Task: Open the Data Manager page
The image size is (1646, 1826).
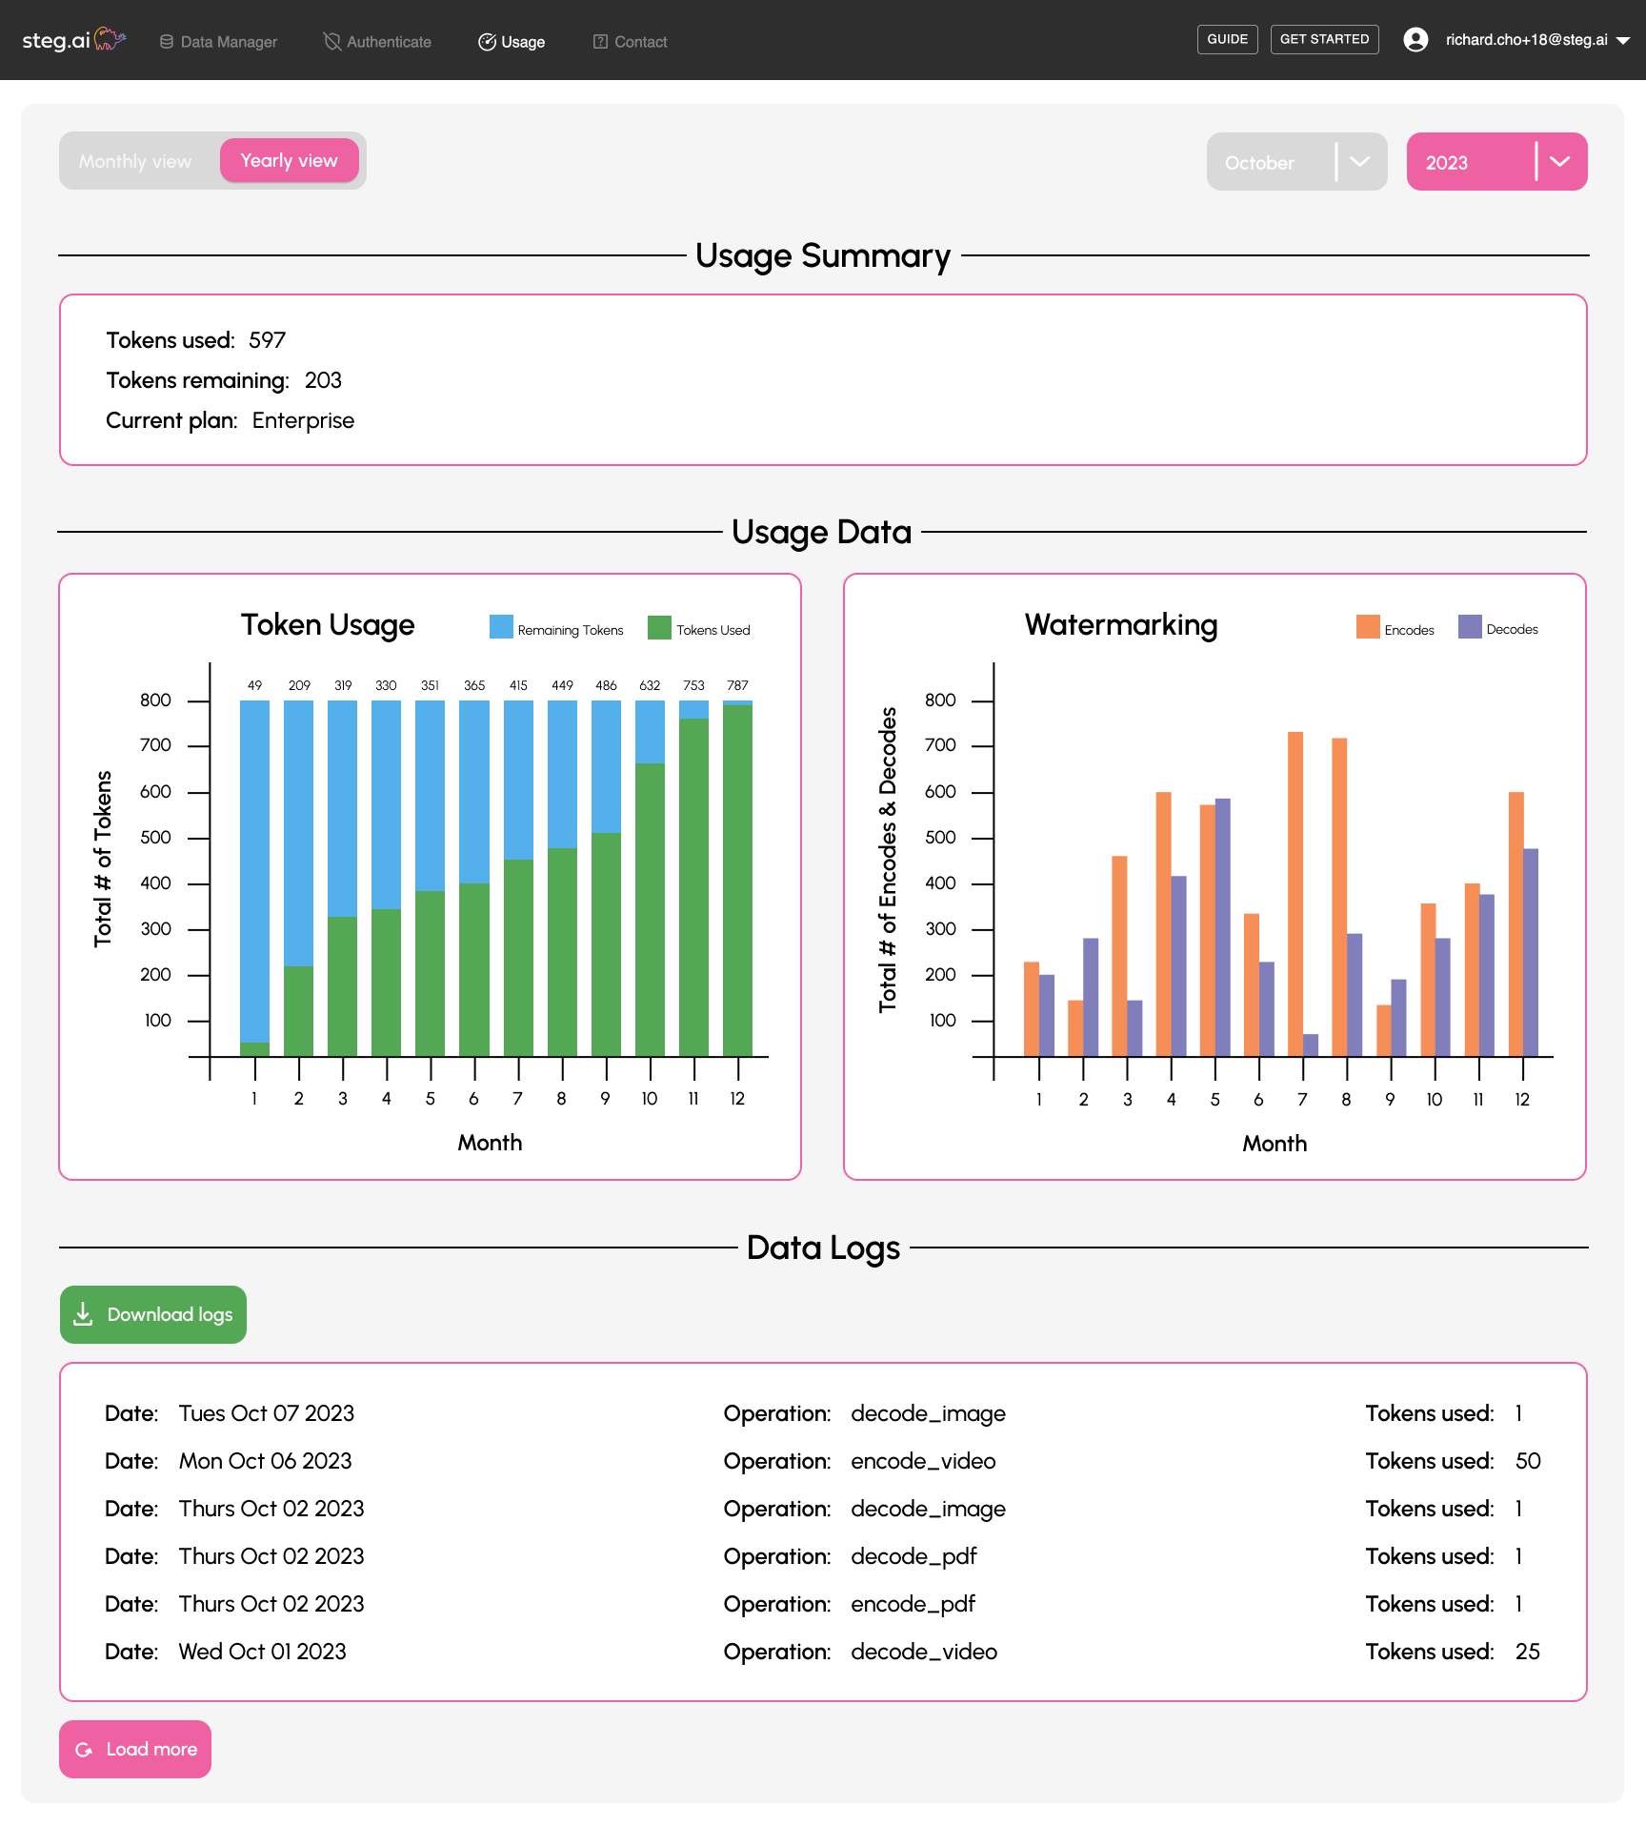Action: click(219, 42)
